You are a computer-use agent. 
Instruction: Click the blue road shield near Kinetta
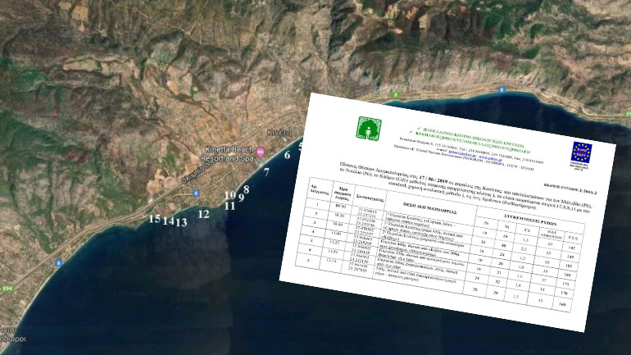point(196,193)
